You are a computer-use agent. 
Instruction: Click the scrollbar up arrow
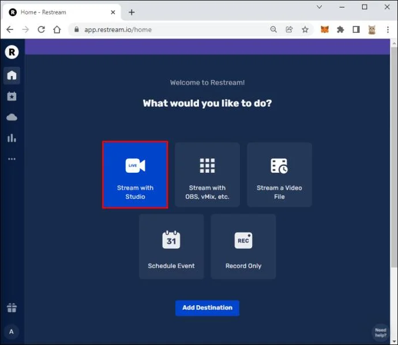394,43
